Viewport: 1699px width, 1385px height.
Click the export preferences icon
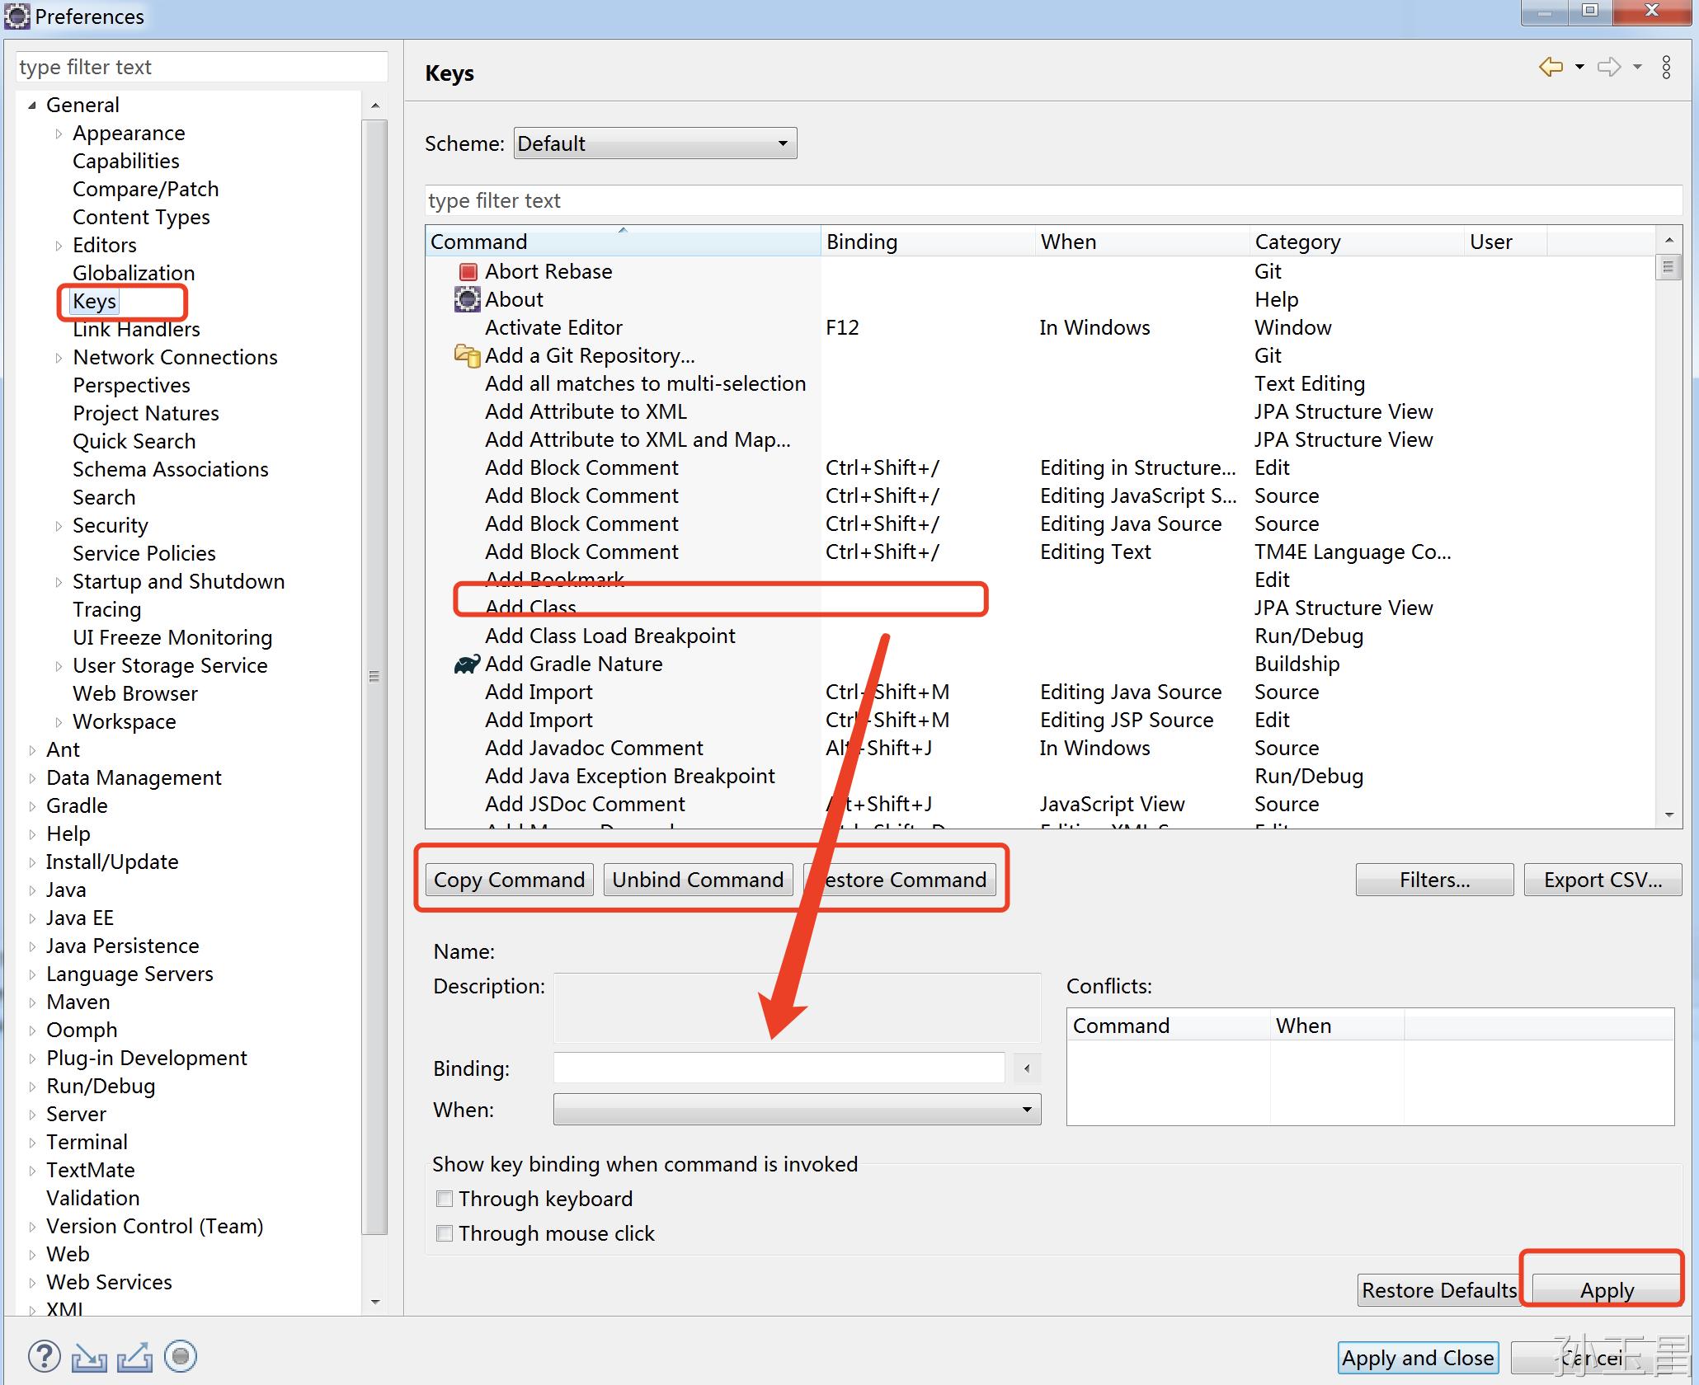click(x=134, y=1356)
